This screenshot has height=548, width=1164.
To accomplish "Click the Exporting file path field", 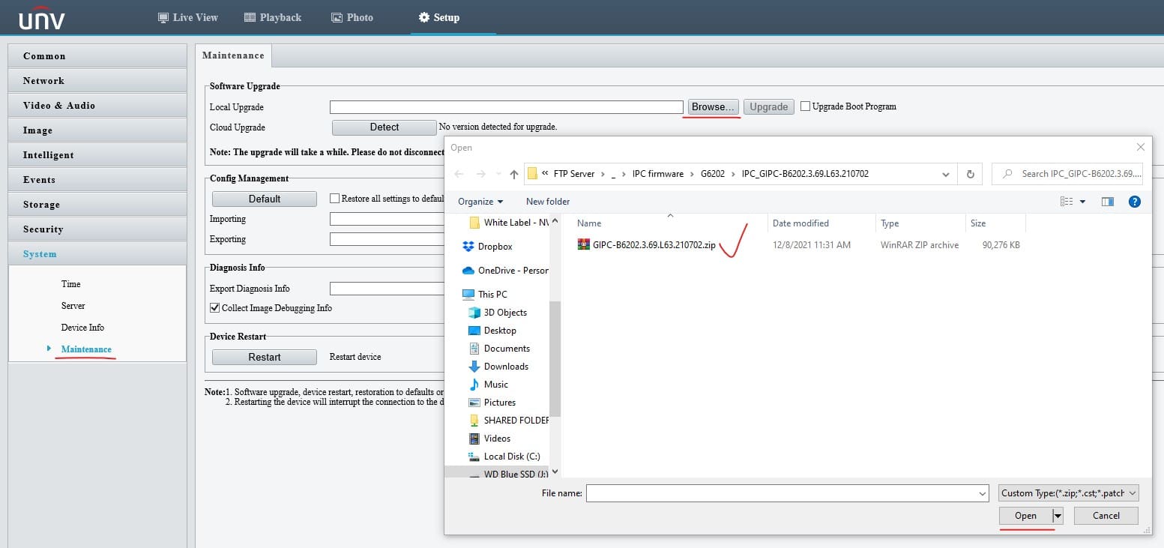I will tap(387, 239).
